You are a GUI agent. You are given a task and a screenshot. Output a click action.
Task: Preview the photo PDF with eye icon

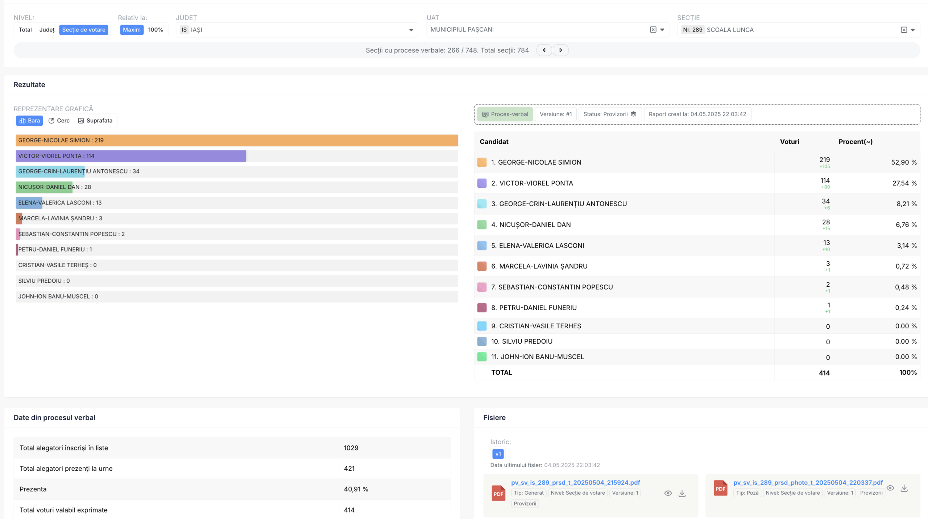[x=890, y=488]
